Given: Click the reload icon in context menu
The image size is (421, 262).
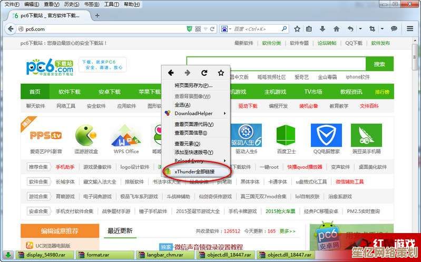Looking at the screenshot, I should click(204, 73).
